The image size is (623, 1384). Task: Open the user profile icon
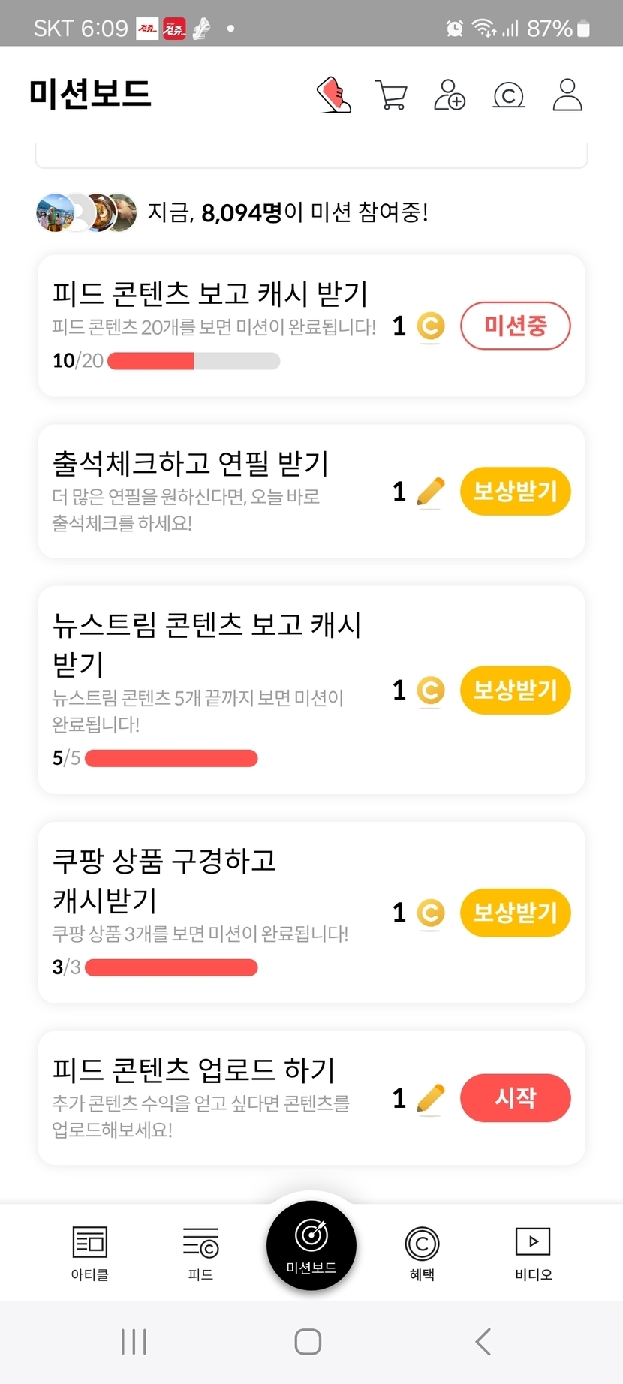tap(567, 95)
